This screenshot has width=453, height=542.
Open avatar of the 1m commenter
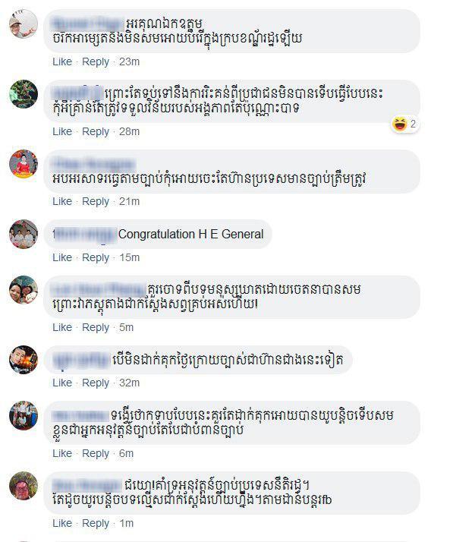pyautogui.click(x=24, y=486)
